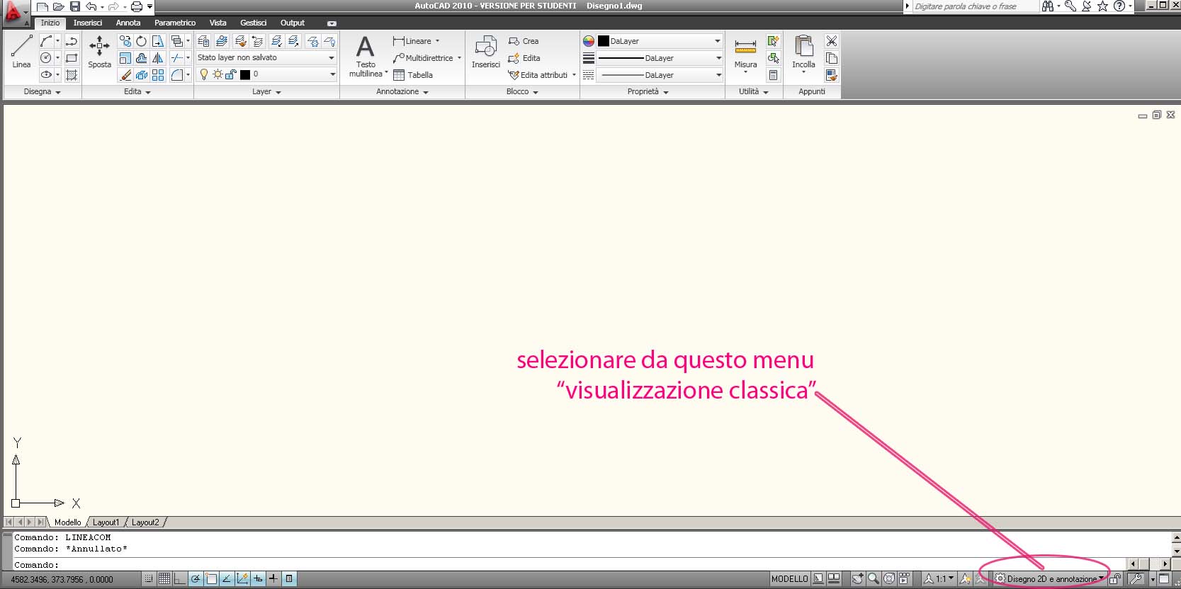Toggle Ortho mode in status bar
Image resolution: width=1181 pixels, height=589 pixels.
(180, 579)
